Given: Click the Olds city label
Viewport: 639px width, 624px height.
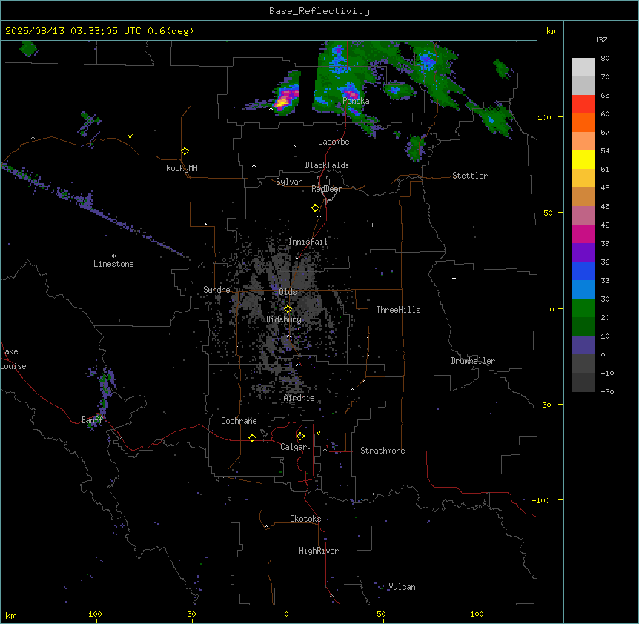Looking at the screenshot, I should pyautogui.click(x=288, y=292).
